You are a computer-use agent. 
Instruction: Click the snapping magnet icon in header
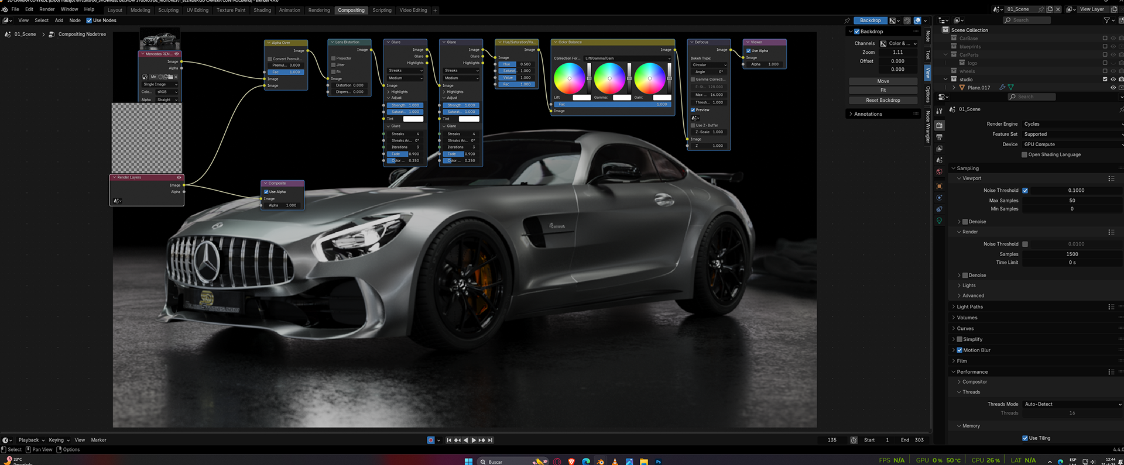click(907, 20)
